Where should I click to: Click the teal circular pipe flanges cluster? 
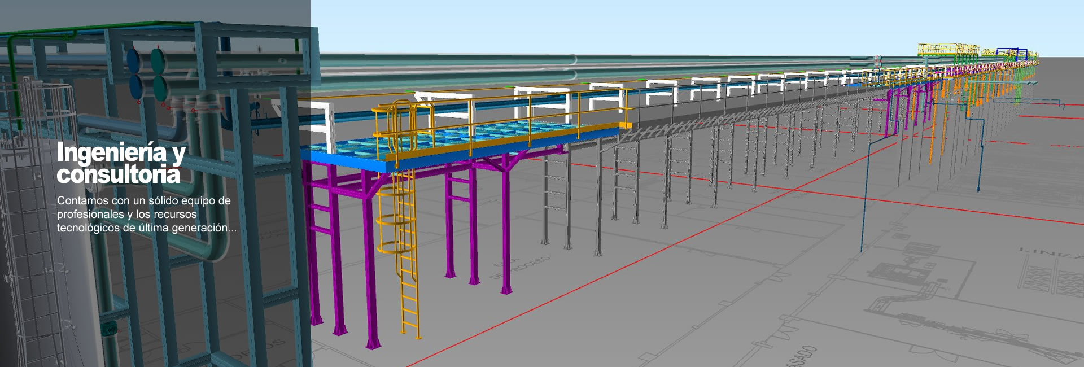pos(146,73)
